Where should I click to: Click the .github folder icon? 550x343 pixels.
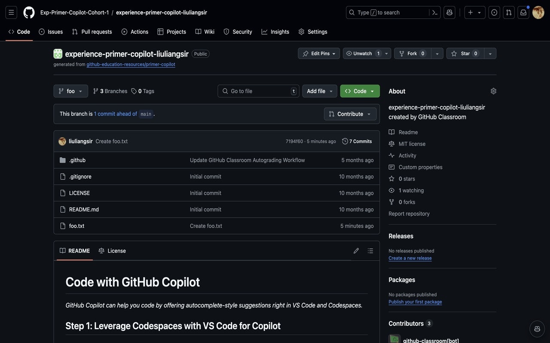tap(63, 160)
